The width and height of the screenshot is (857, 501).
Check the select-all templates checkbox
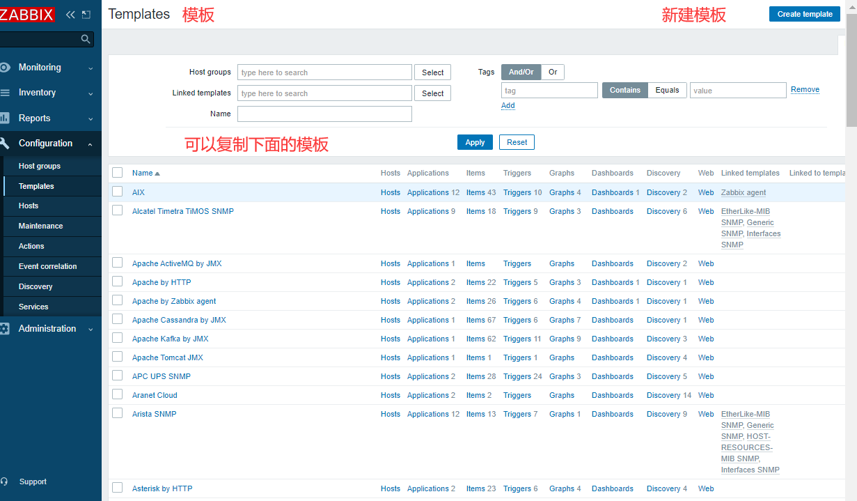point(117,173)
